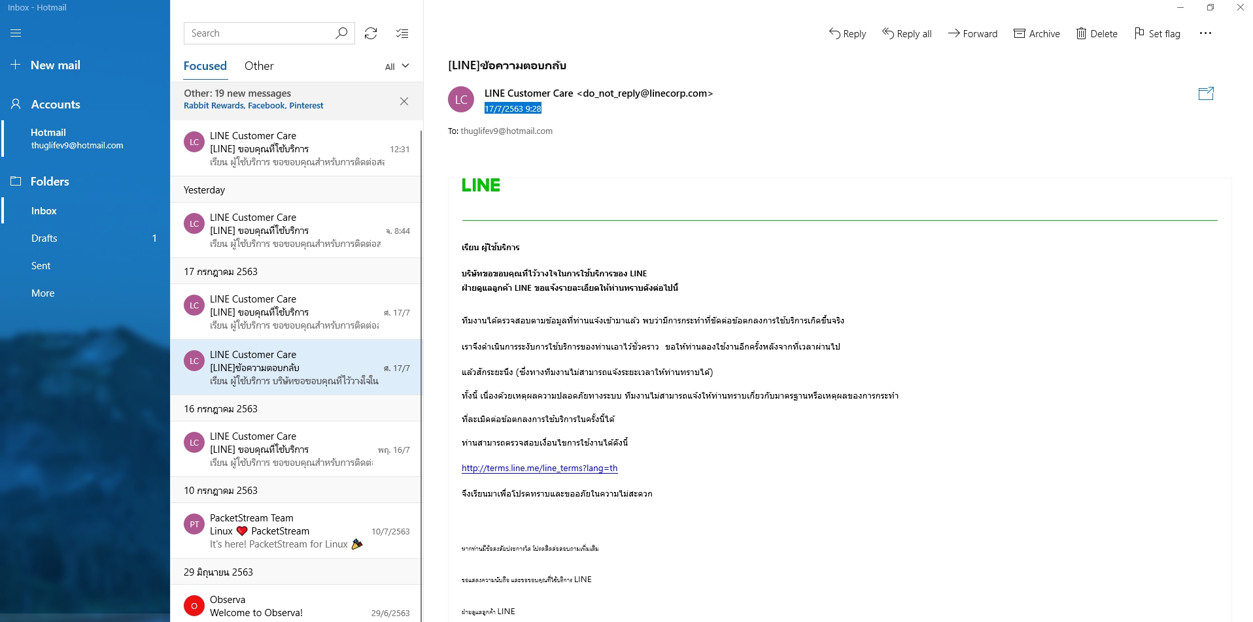
Task: Forward the open email
Action: pyautogui.click(x=973, y=33)
